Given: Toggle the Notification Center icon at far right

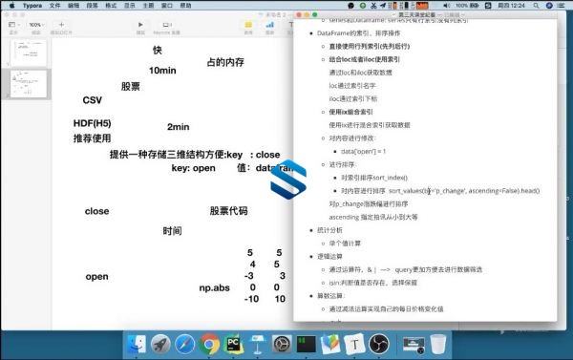Looking at the screenshot, I should coord(562,5).
